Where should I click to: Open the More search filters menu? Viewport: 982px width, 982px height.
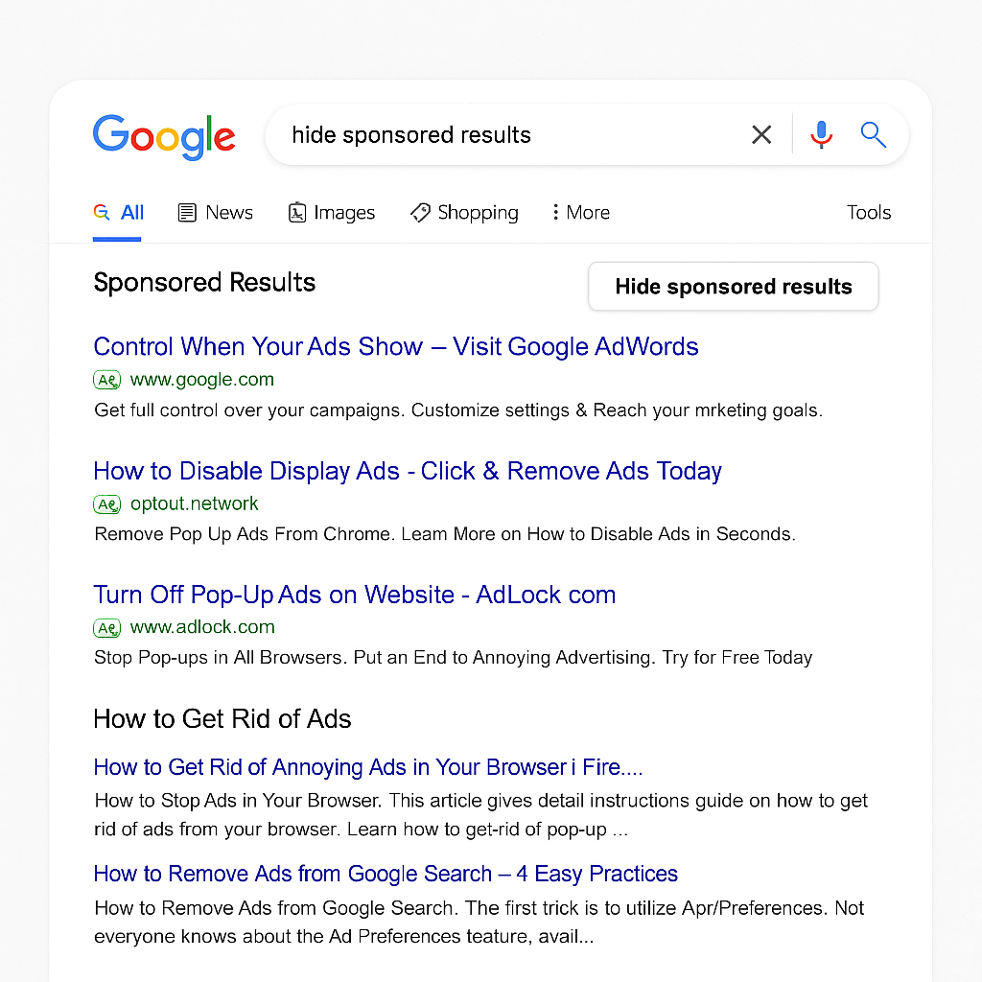point(580,213)
